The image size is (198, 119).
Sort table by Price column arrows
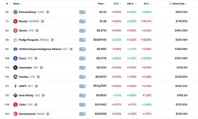(x=105, y=4)
